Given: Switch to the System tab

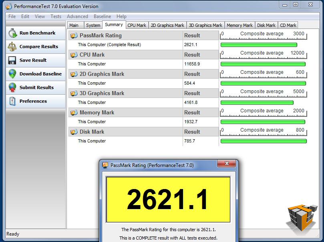Looking at the screenshot, I should (93, 25).
